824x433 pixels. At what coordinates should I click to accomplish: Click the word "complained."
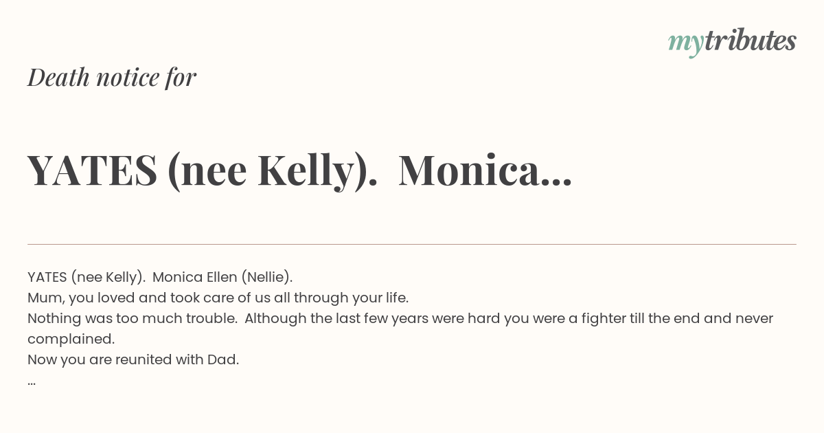point(71,339)
